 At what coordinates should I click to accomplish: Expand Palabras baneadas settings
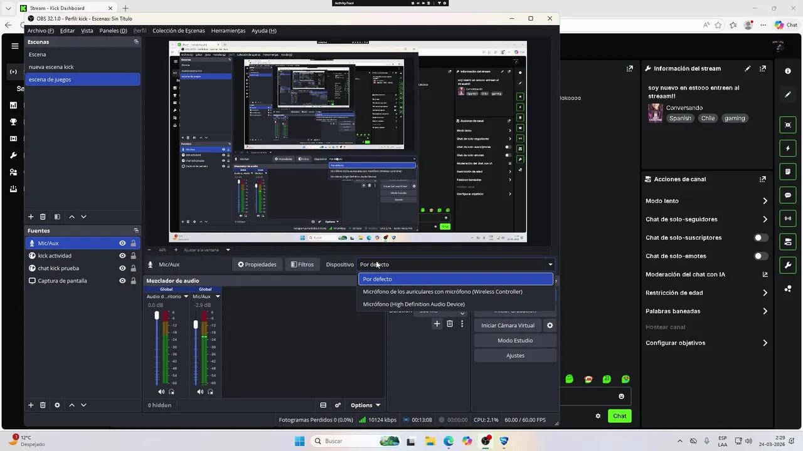[765, 311]
